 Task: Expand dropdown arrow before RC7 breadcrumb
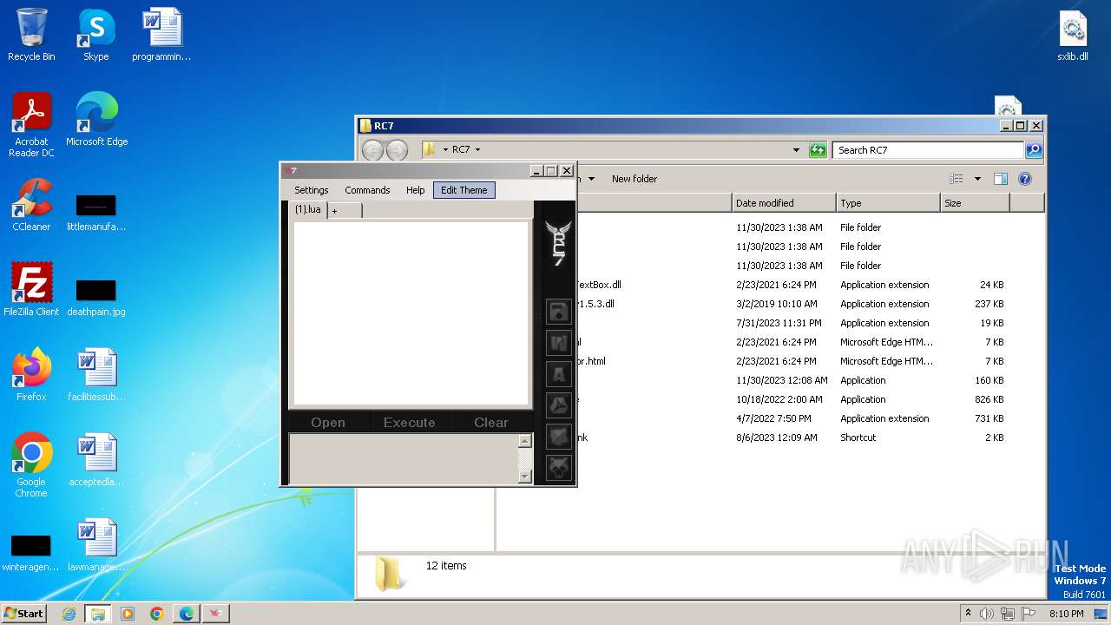coord(445,150)
